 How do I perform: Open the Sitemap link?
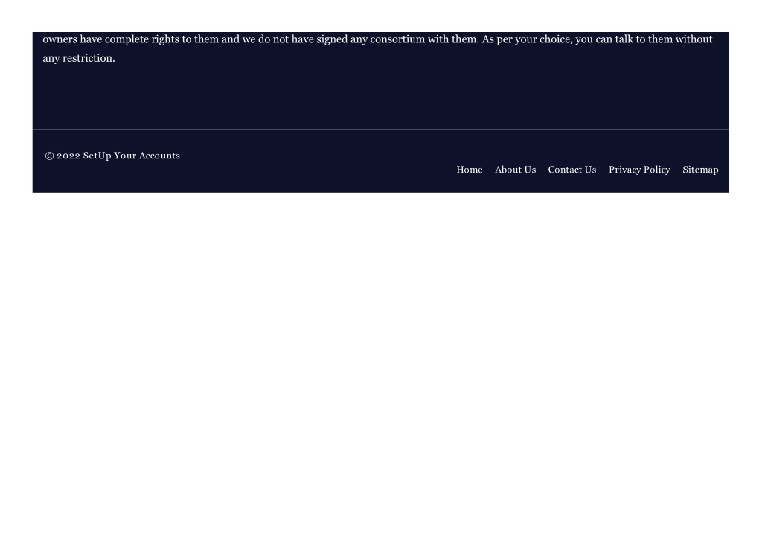click(700, 170)
